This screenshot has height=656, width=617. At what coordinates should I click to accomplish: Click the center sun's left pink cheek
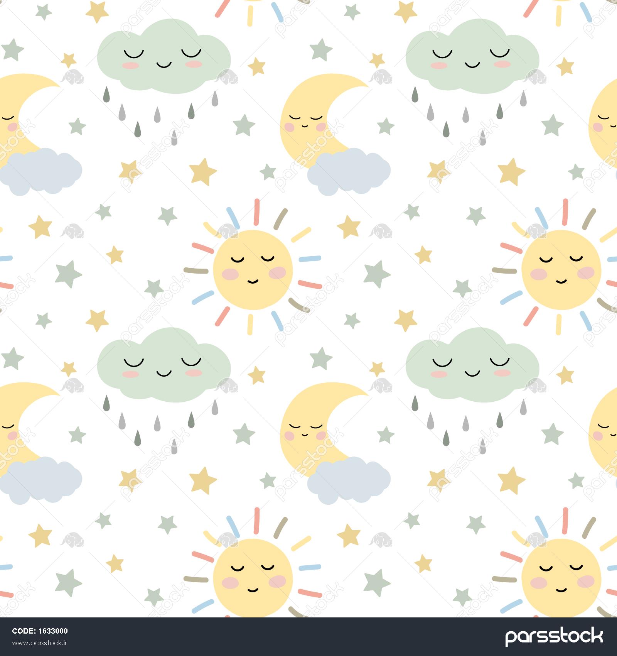point(230,274)
